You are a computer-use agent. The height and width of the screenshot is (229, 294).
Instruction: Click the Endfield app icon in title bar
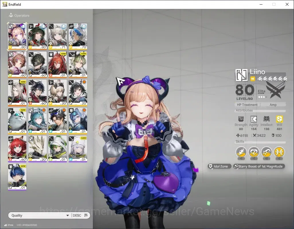click(x=5, y=4)
